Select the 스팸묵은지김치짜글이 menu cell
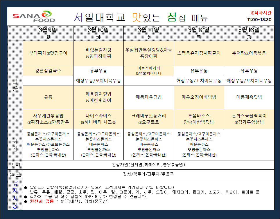 (x=199, y=53)
